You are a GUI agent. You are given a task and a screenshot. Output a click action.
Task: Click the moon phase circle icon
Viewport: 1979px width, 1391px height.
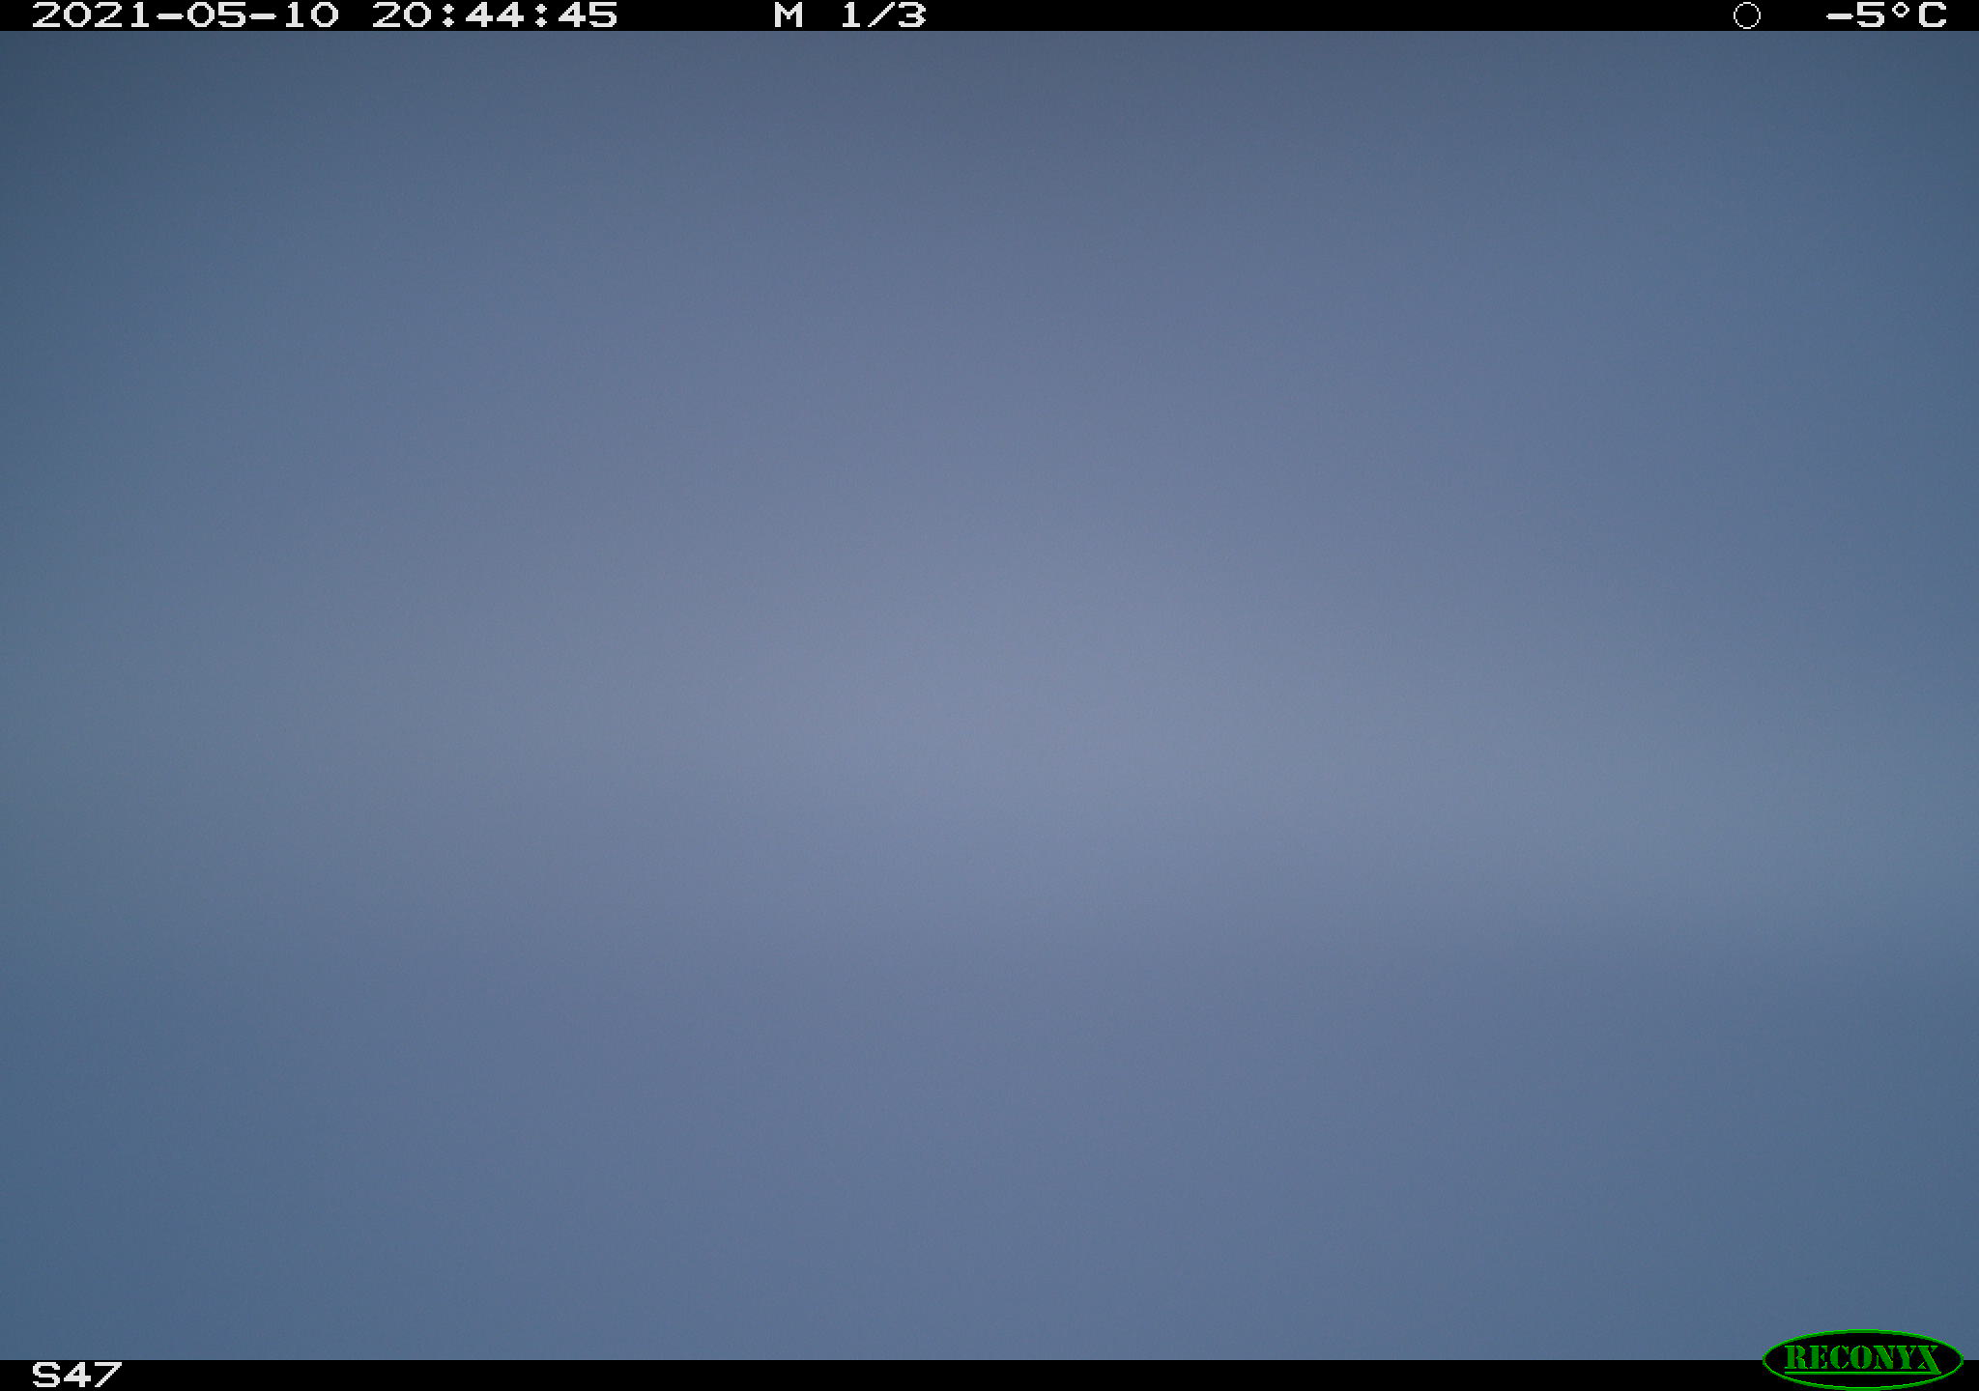[1746, 15]
